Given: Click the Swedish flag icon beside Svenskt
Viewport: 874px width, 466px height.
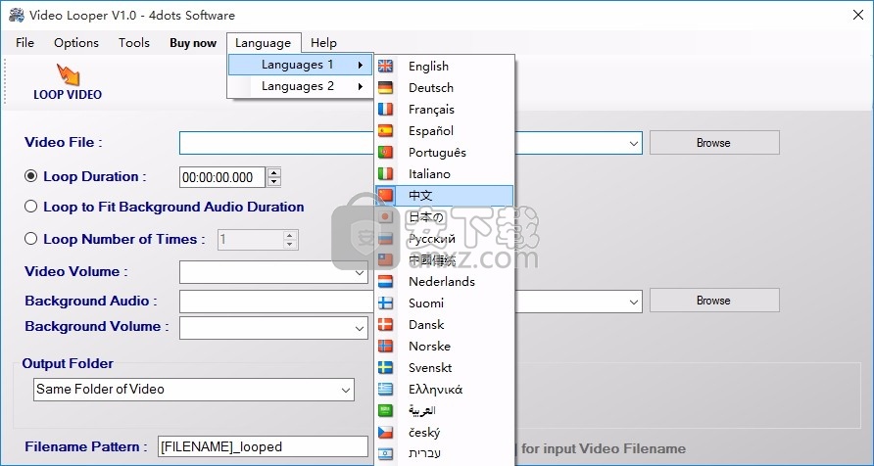Looking at the screenshot, I should (x=385, y=368).
